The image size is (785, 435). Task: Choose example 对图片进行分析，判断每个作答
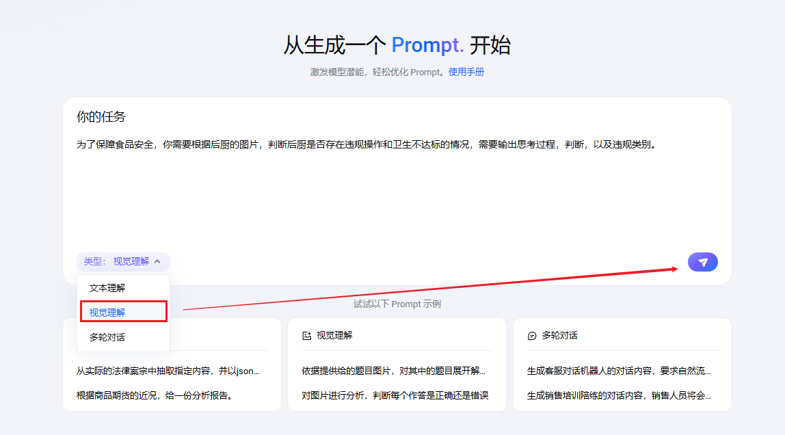coord(395,395)
